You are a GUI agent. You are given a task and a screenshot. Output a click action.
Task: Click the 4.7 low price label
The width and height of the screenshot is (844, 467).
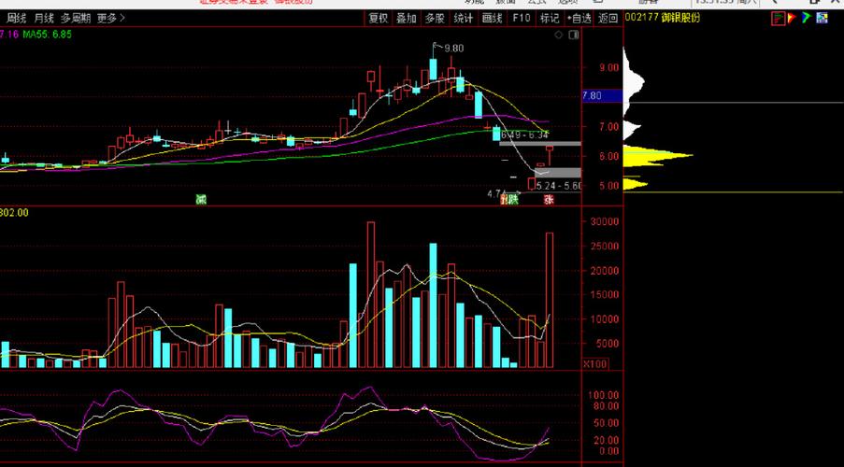pyautogui.click(x=494, y=193)
